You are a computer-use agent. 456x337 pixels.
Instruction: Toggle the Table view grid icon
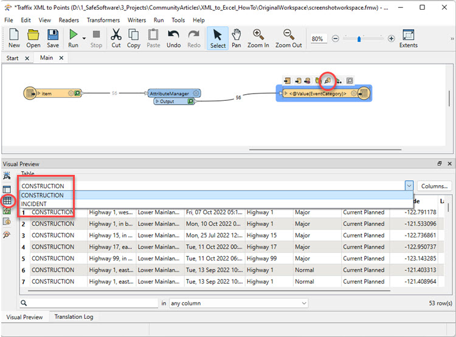point(7,200)
